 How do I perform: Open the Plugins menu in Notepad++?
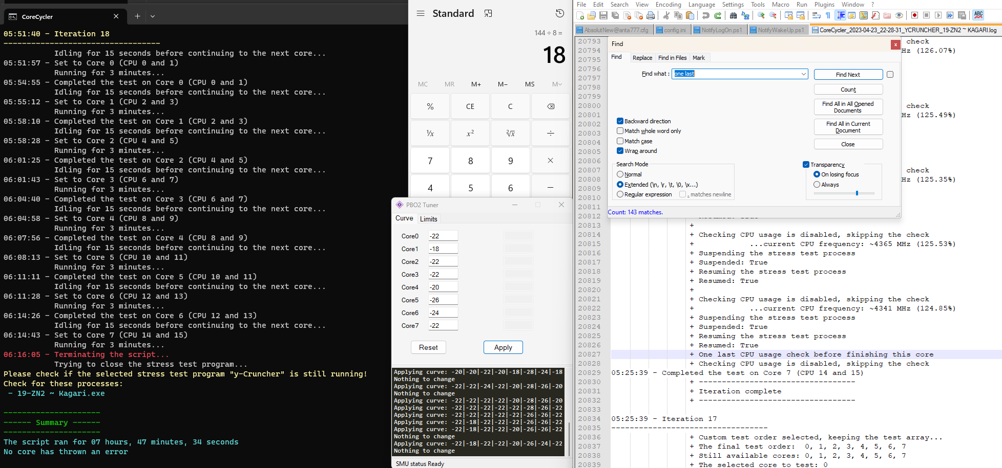(x=825, y=5)
